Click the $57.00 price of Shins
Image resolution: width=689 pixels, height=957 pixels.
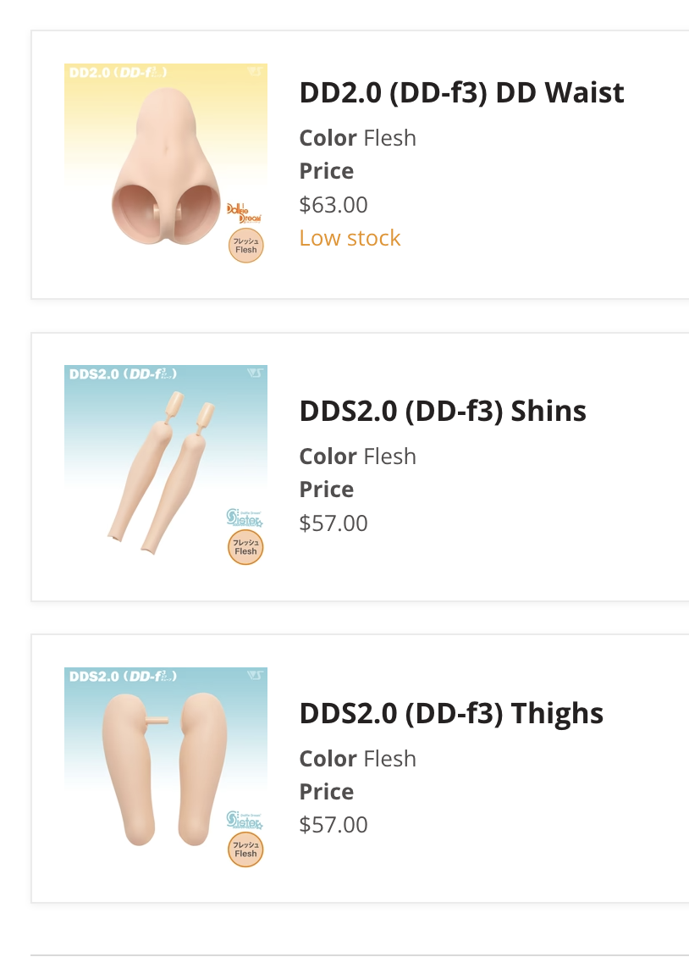coord(333,523)
